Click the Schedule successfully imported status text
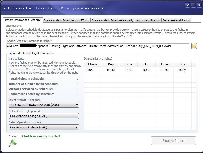Viewport: 203px width, 153px height. coord(41,136)
